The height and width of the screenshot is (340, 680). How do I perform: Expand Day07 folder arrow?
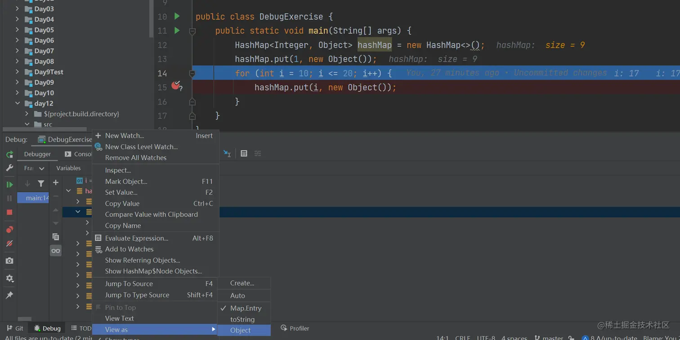pos(17,51)
